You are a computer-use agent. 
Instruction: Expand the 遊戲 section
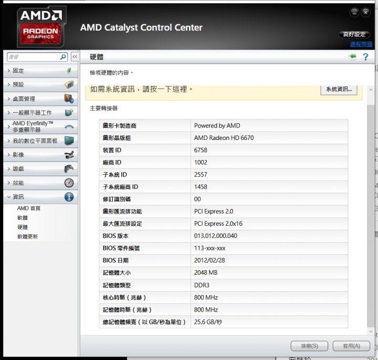pyautogui.click(x=9, y=168)
